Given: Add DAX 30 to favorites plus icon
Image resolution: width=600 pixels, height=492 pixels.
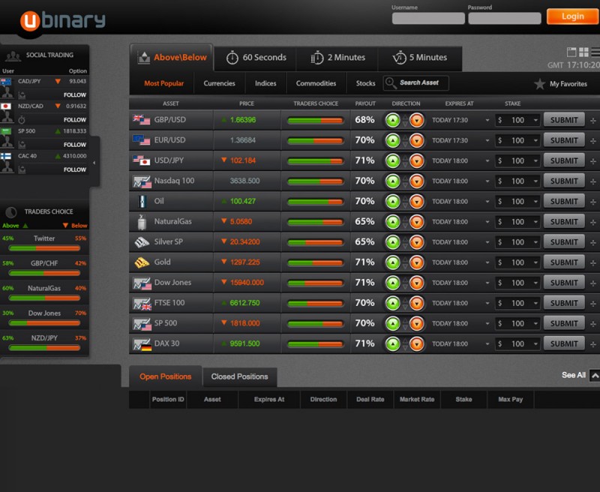Looking at the screenshot, I should [593, 344].
